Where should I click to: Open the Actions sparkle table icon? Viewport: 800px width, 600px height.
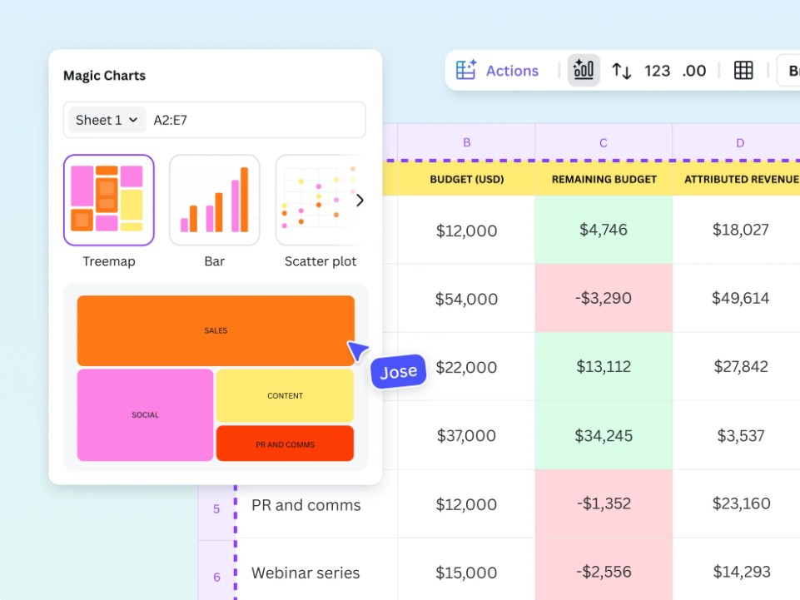click(466, 70)
